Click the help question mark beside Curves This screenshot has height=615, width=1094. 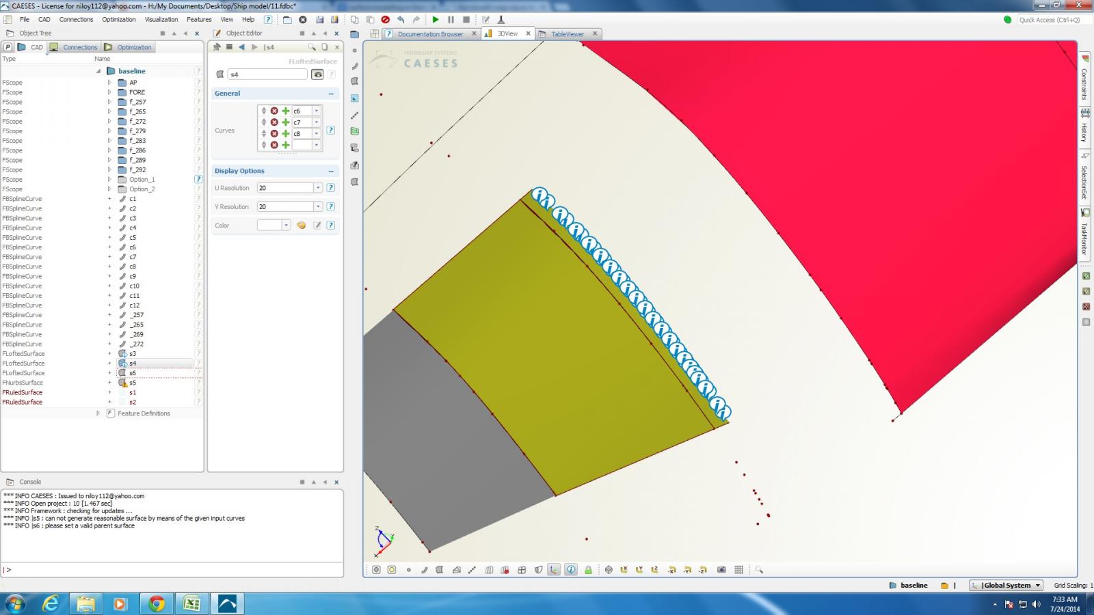pos(330,130)
